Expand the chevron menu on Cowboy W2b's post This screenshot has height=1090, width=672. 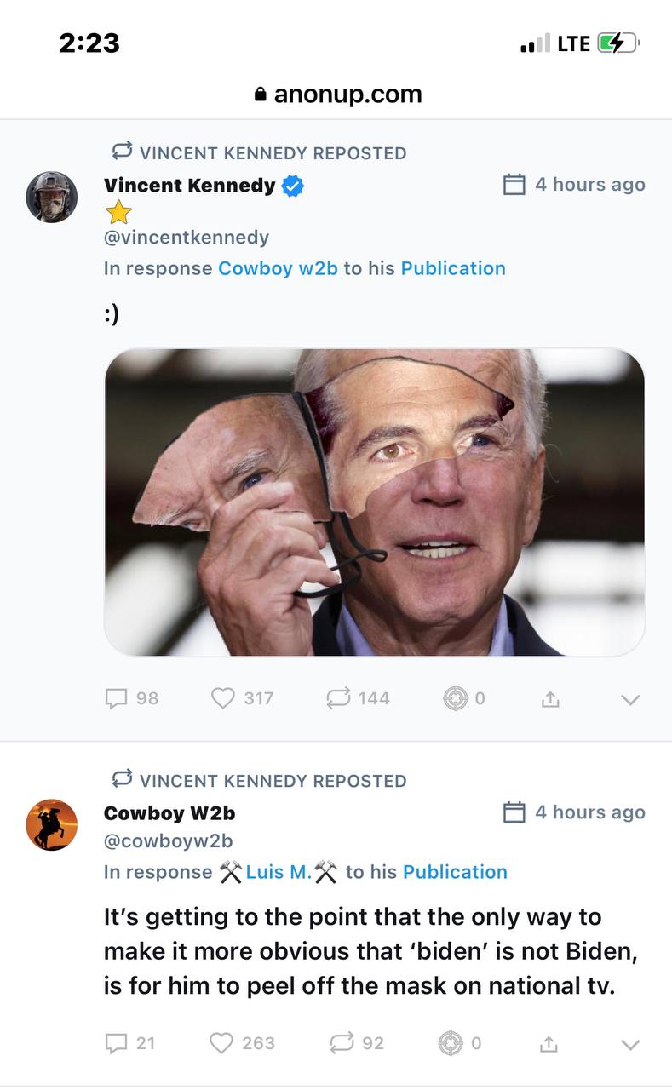(x=630, y=1045)
